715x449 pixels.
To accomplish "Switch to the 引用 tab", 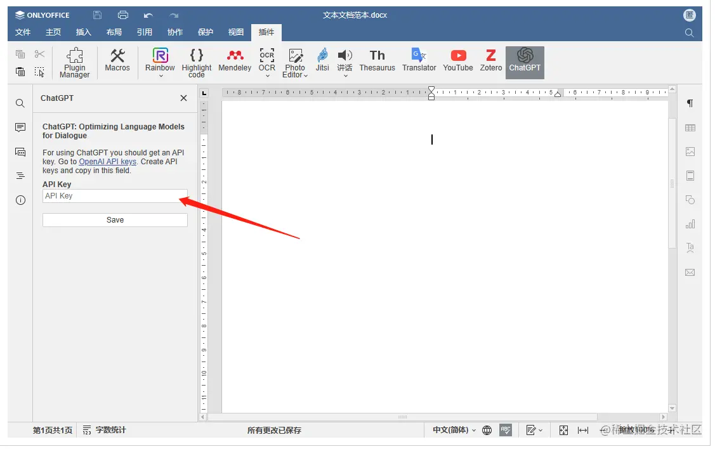I will (145, 32).
